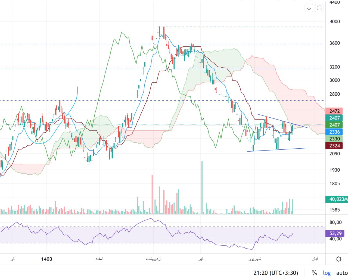Image resolution: width=348 pixels, height=279 pixels.
Task: Open the timezone menu at 21:20 (UTC+3:30)
Action: click(x=276, y=273)
